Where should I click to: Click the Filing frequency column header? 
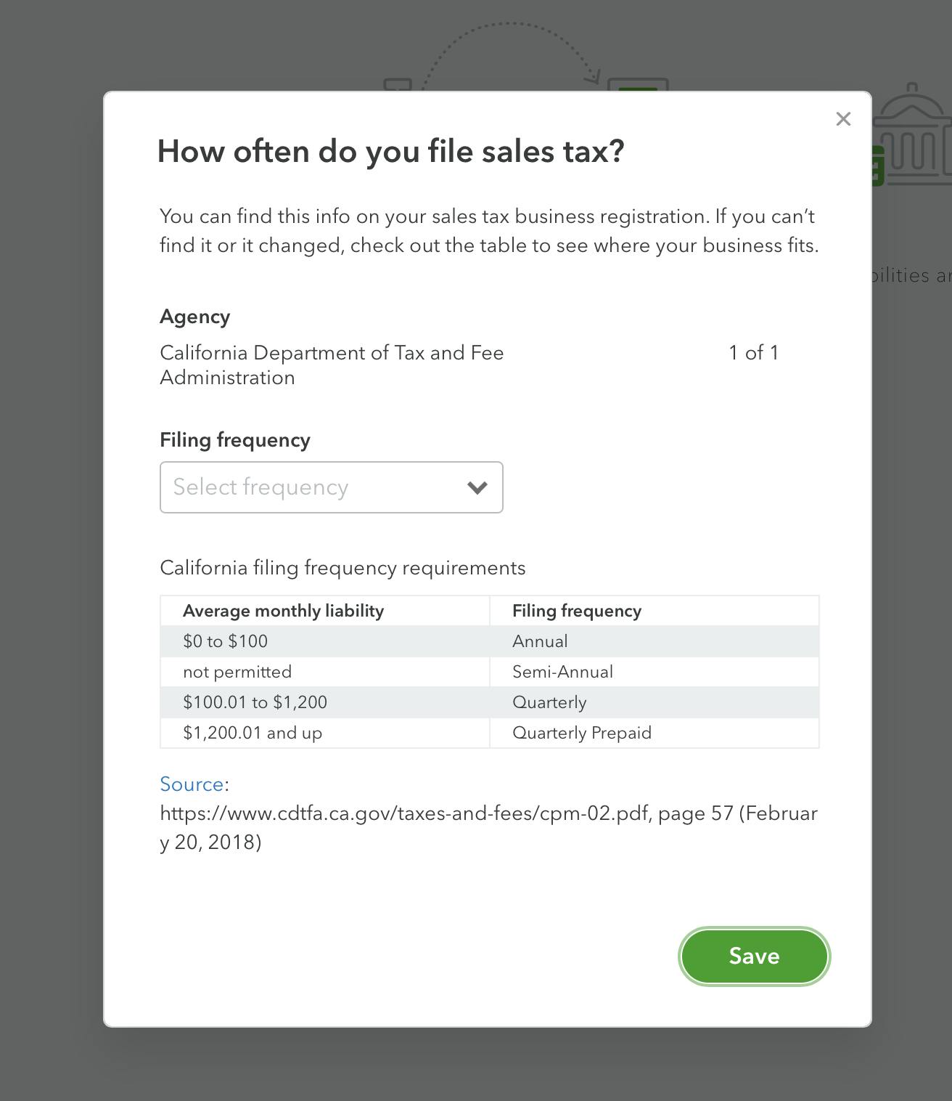[577, 611]
